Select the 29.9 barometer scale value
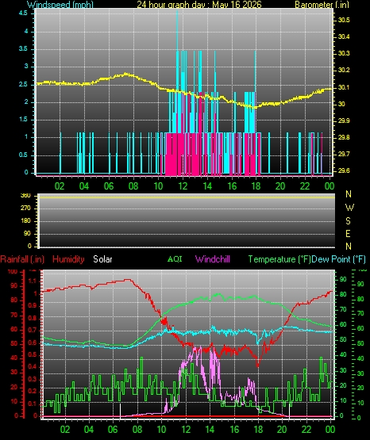370x440 pixels. click(344, 121)
